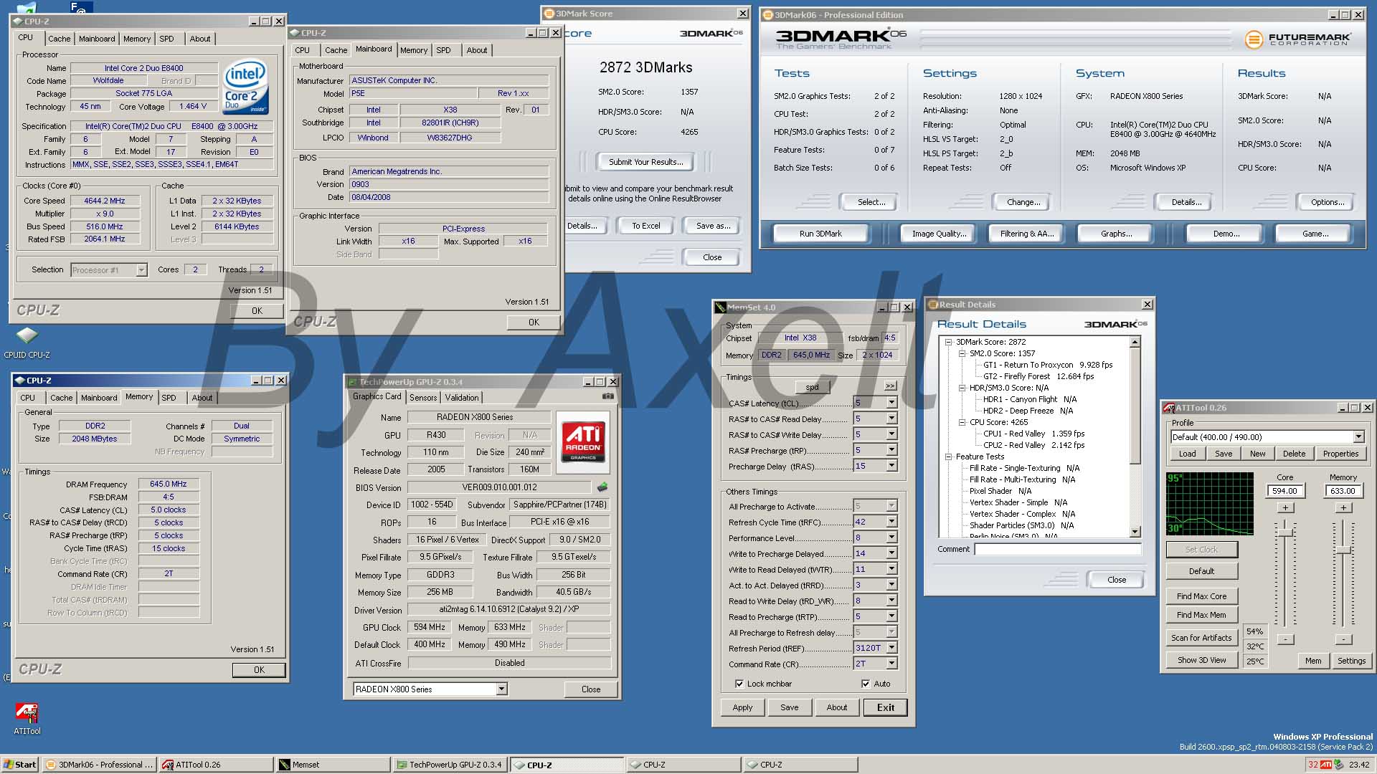1377x774 pixels.
Task: Increase Memory clock with ATITool plus button
Action: point(1343,507)
